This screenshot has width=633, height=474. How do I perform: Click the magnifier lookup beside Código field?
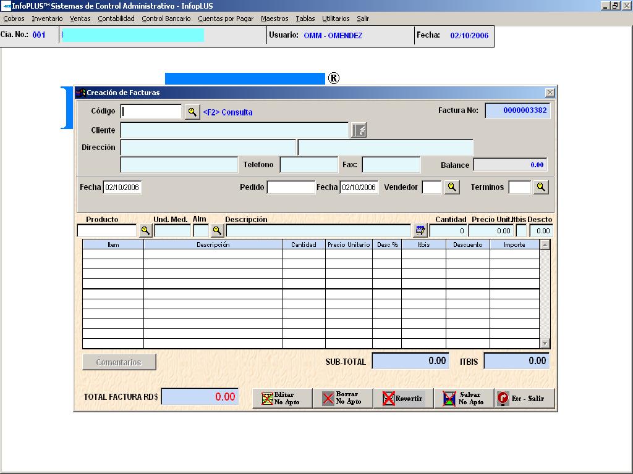[192, 112]
